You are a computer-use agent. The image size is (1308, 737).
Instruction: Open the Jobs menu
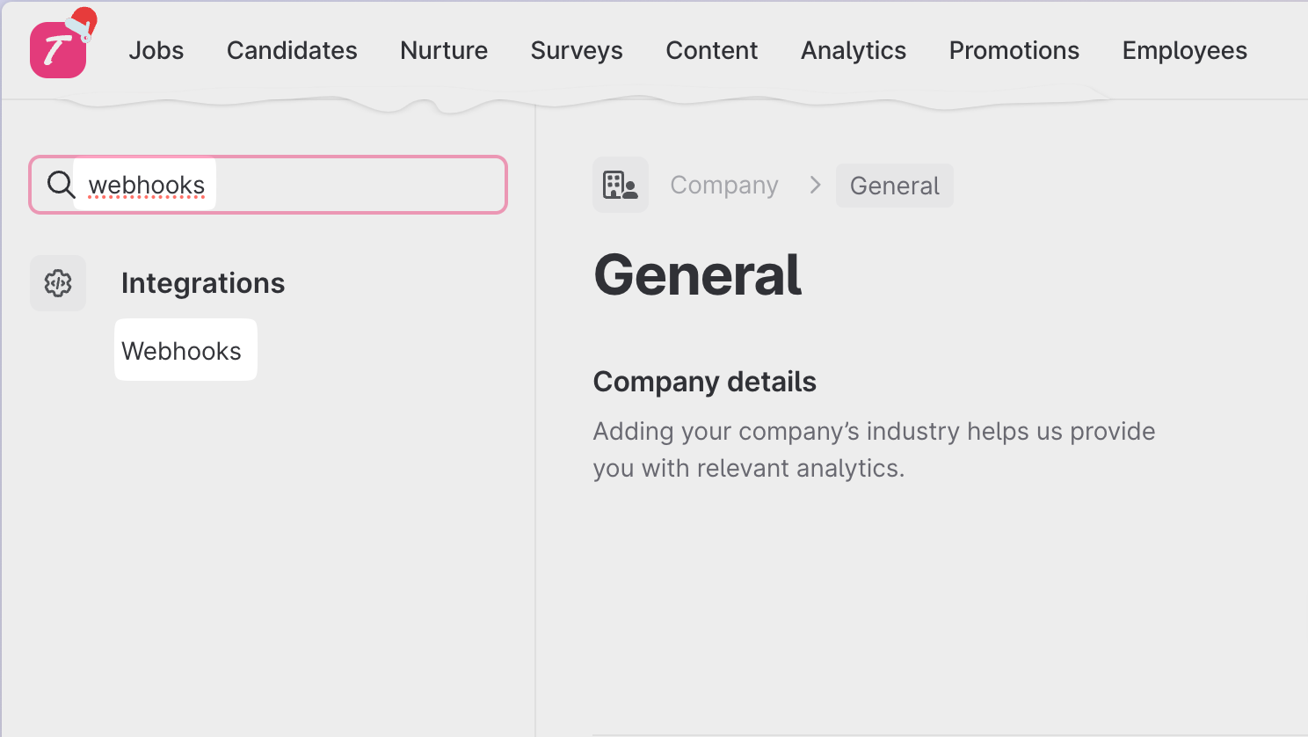156,50
